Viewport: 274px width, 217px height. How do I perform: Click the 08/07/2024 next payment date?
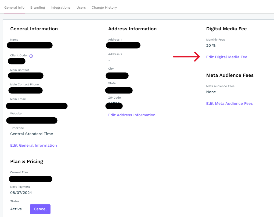(x=21, y=193)
